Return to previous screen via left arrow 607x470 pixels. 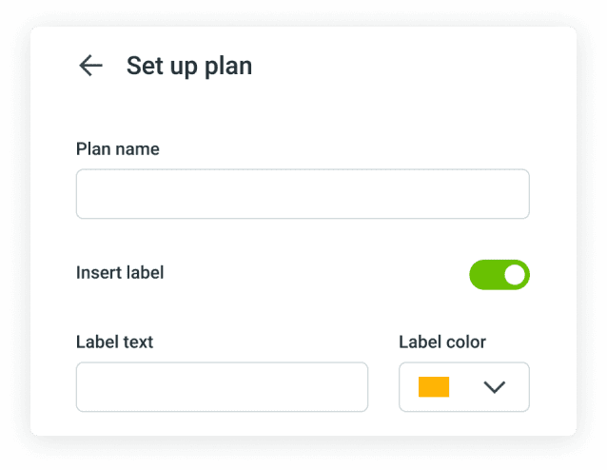point(90,66)
